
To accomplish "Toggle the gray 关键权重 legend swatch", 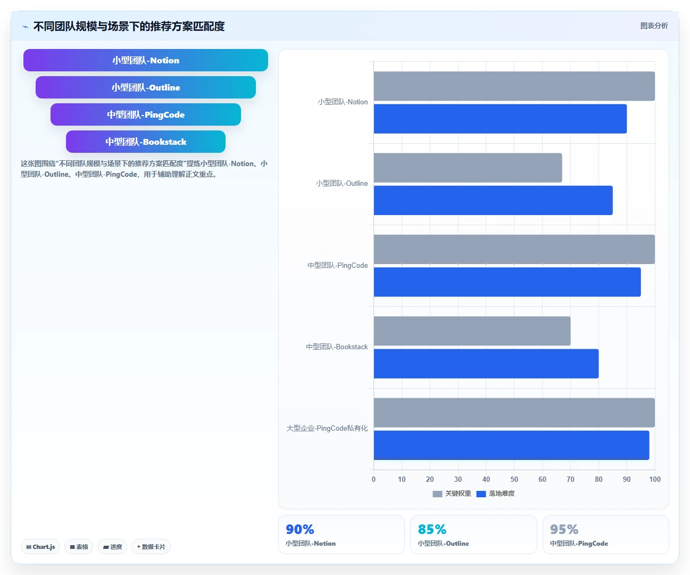I will 437,494.
